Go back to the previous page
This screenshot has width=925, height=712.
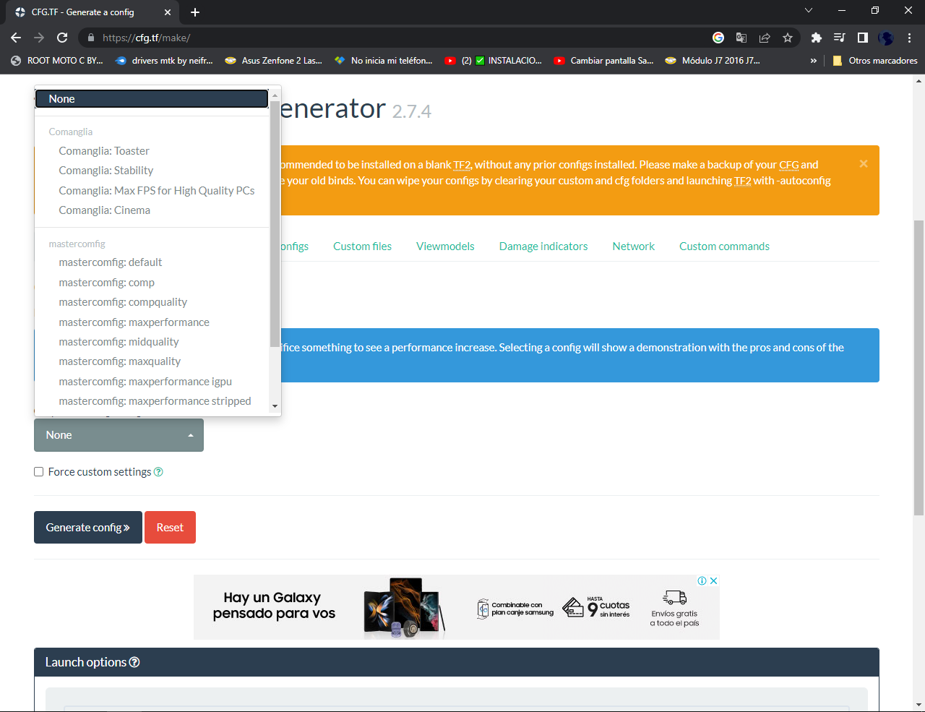[x=16, y=38]
